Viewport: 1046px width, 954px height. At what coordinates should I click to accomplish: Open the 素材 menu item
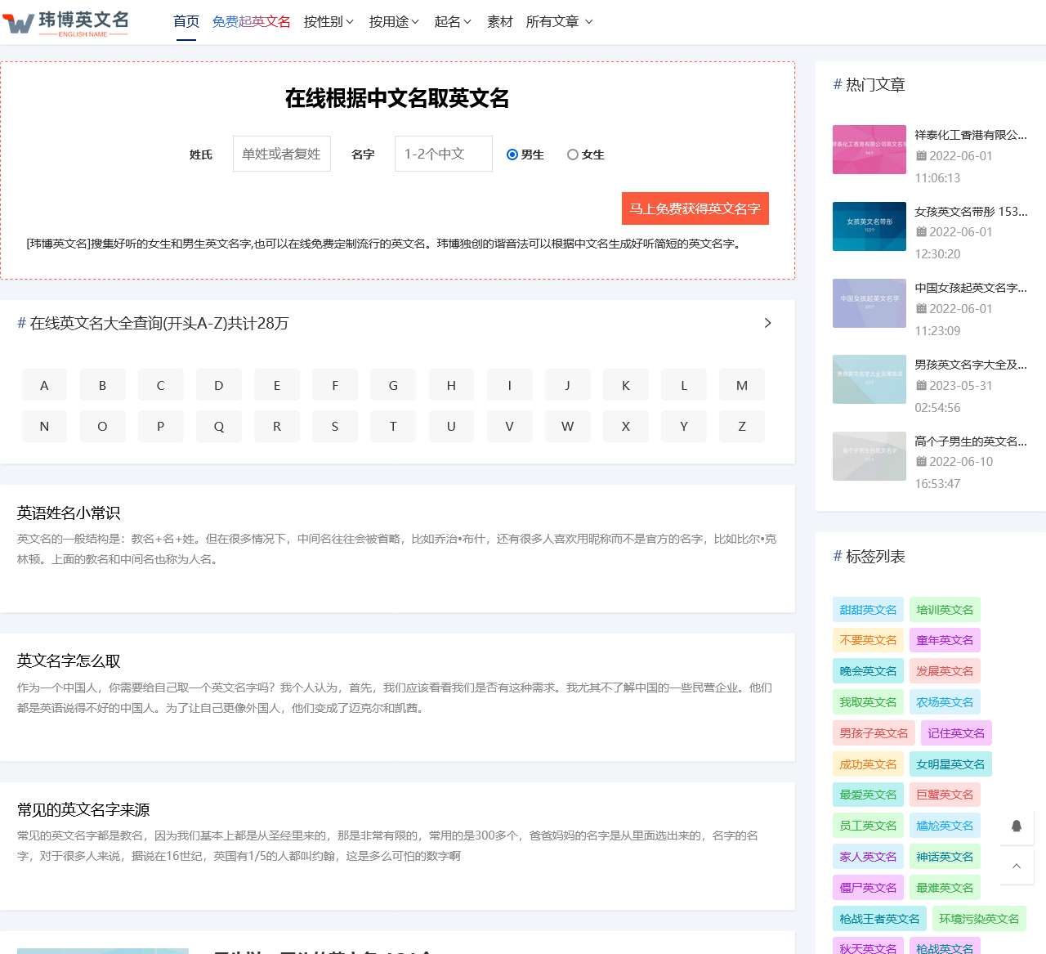coord(499,22)
